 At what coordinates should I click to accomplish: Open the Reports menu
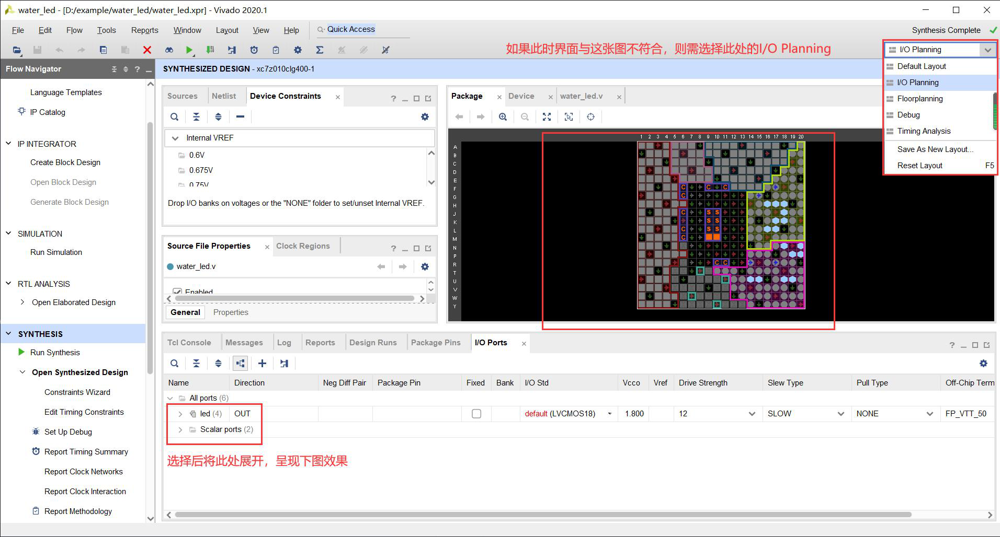pos(145,30)
